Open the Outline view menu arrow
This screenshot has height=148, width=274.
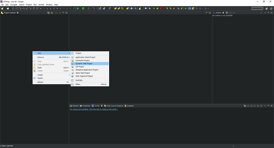click(x=265, y=13)
